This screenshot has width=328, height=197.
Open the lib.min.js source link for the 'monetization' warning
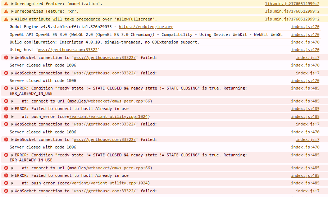click(292, 4)
